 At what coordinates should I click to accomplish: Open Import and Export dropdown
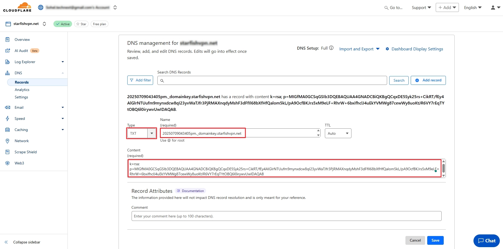coord(359,49)
